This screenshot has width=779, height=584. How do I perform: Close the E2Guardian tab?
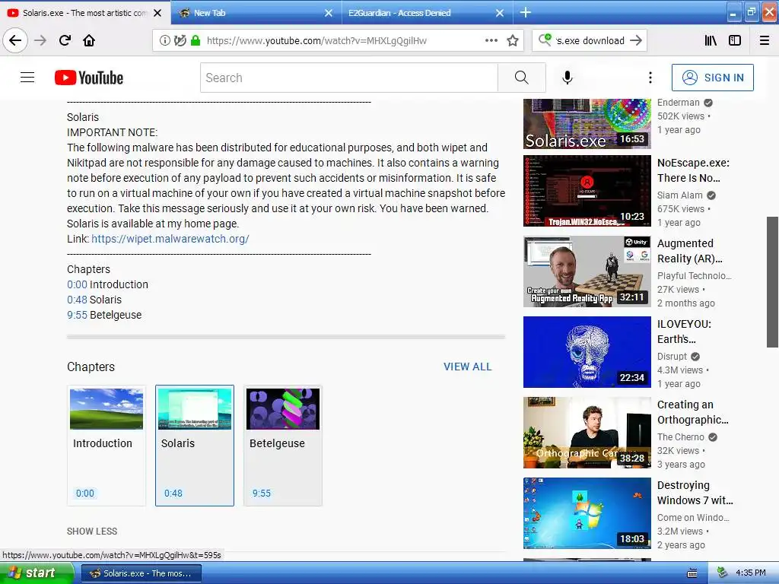(x=500, y=13)
